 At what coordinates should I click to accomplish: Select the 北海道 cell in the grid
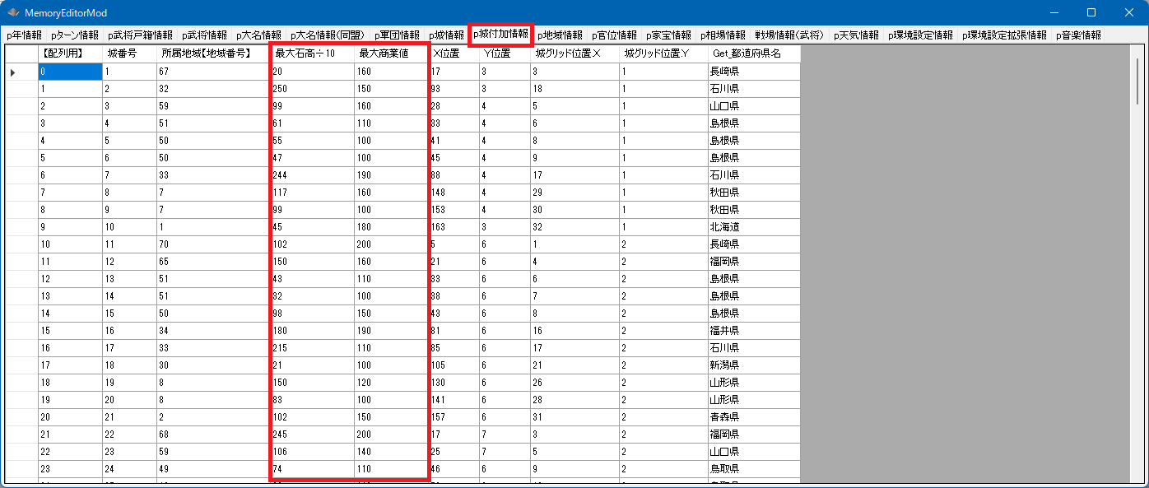[x=753, y=227]
